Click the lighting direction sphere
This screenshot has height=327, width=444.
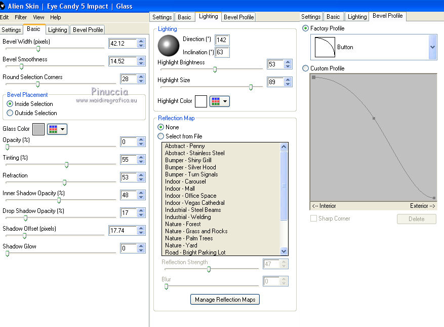point(169,46)
